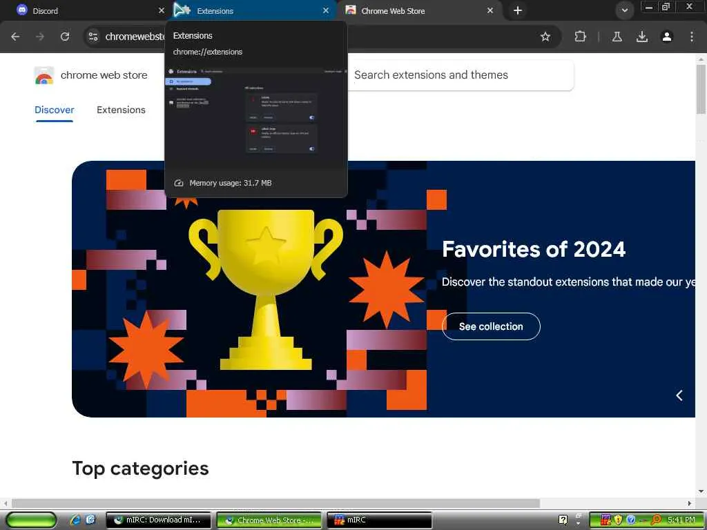Click the horizontal scroll right arrow
This screenshot has width=707, height=530.
click(x=690, y=503)
